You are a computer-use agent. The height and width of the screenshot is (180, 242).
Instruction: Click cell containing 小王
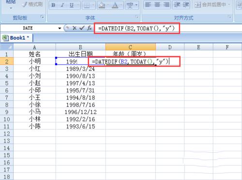click(x=34, y=98)
